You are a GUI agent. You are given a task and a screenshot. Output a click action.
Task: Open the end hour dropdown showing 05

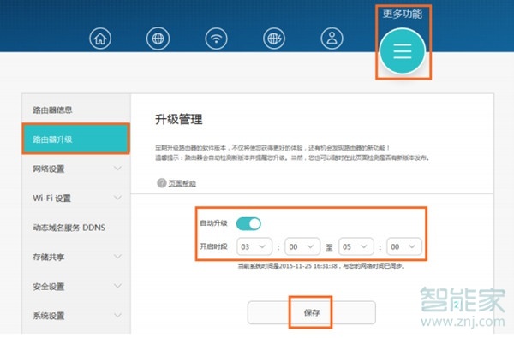pyautogui.click(x=356, y=246)
